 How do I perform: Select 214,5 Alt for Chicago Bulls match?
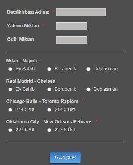click(x=10, y=110)
